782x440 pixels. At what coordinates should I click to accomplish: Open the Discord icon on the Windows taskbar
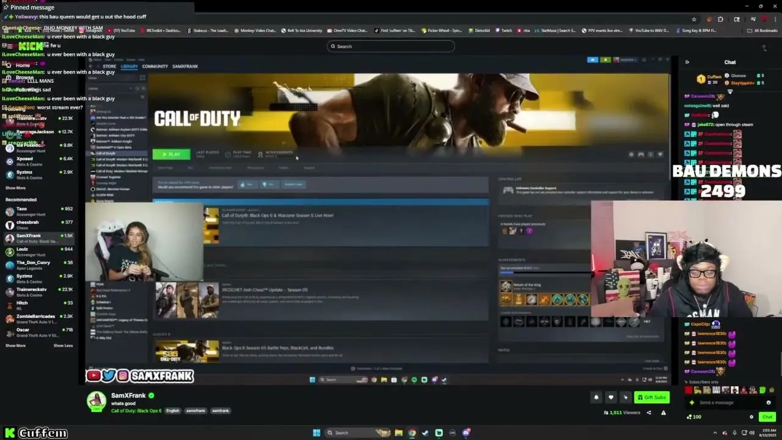pos(466,433)
